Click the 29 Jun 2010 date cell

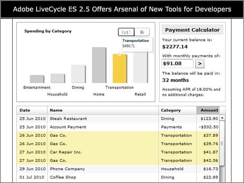(x=32, y=169)
